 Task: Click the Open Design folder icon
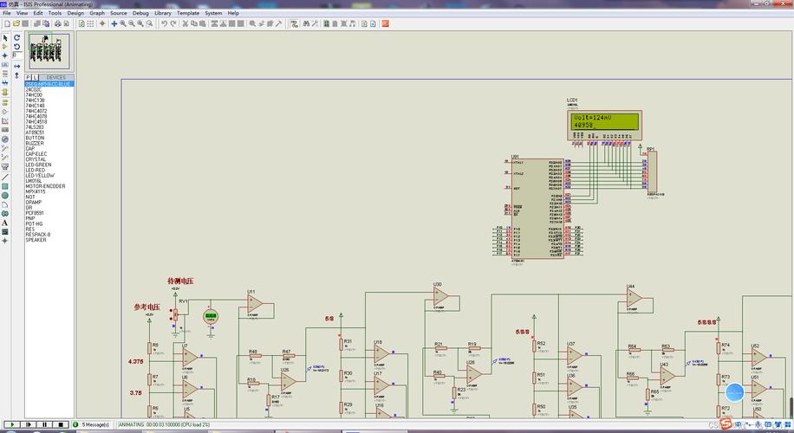pyautogui.click(x=16, y=23)
